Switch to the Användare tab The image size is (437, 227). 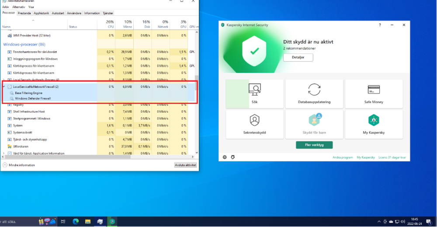click(x=74, y=13)
